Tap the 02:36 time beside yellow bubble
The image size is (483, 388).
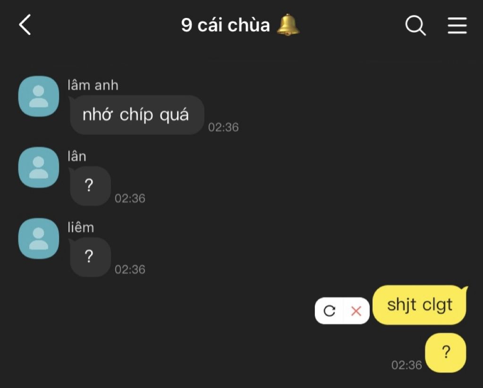407,365
